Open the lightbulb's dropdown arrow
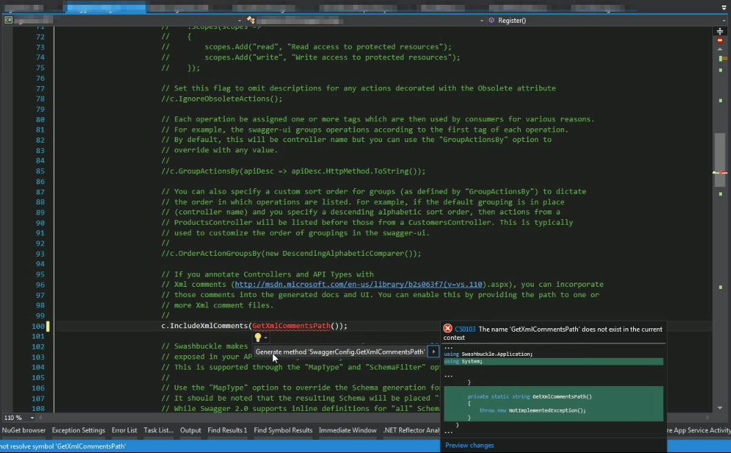 (x=266, y=338)
